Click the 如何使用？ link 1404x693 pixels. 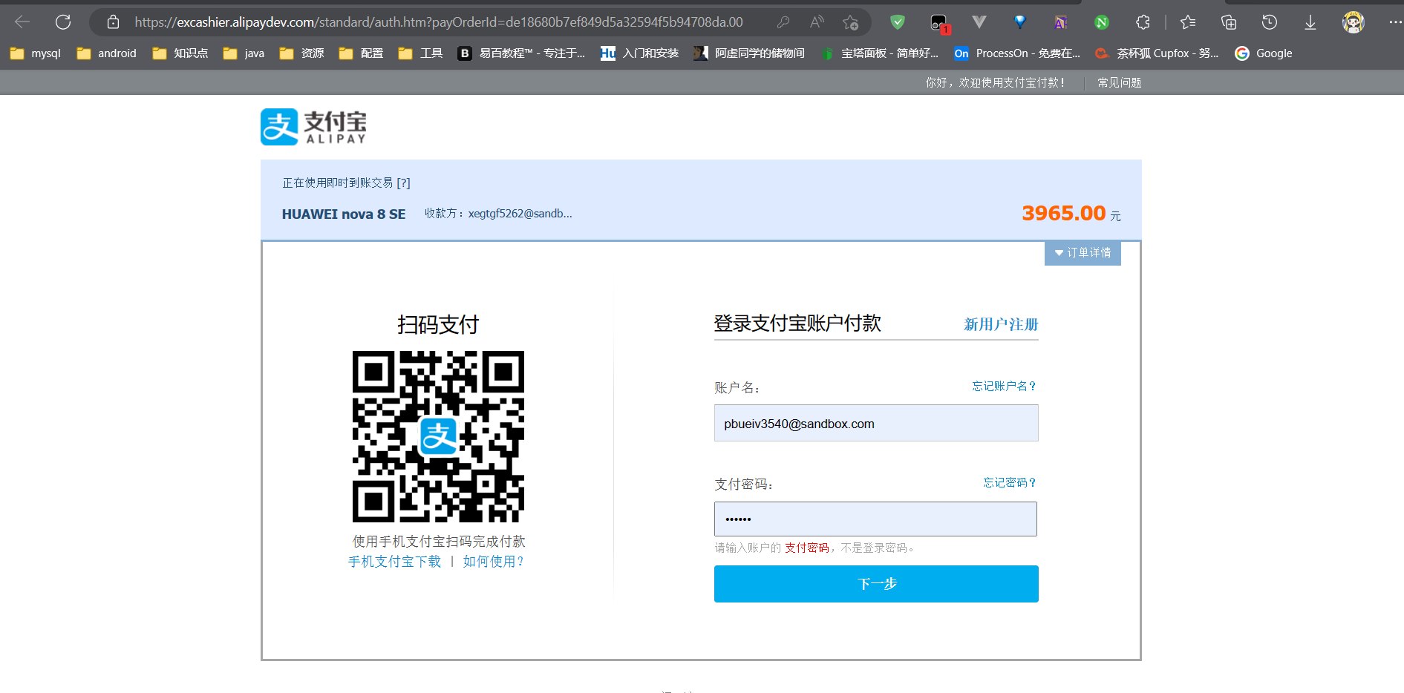point(494,562)
